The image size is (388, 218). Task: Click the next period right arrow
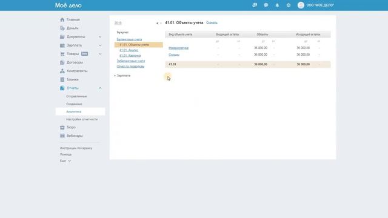click(x=161, y=23)
